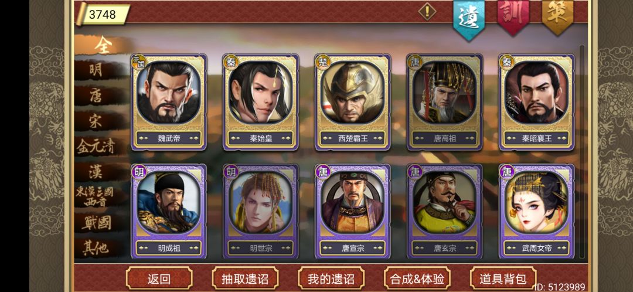The image size is (633, 292).
Task: Tap the exclamation mark info icon
Action: pos(427,11)
